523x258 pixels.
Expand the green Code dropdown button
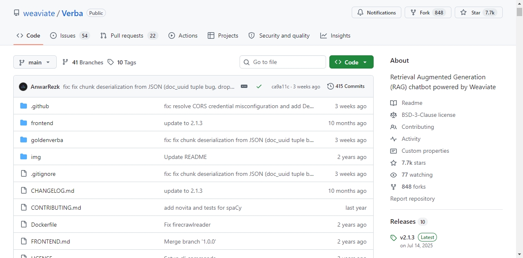[351, 62]
